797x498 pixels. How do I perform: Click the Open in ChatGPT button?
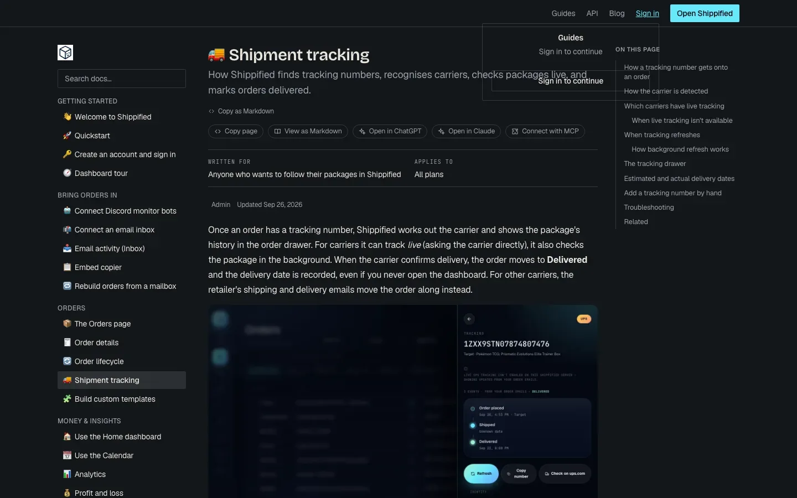(390, 131)
